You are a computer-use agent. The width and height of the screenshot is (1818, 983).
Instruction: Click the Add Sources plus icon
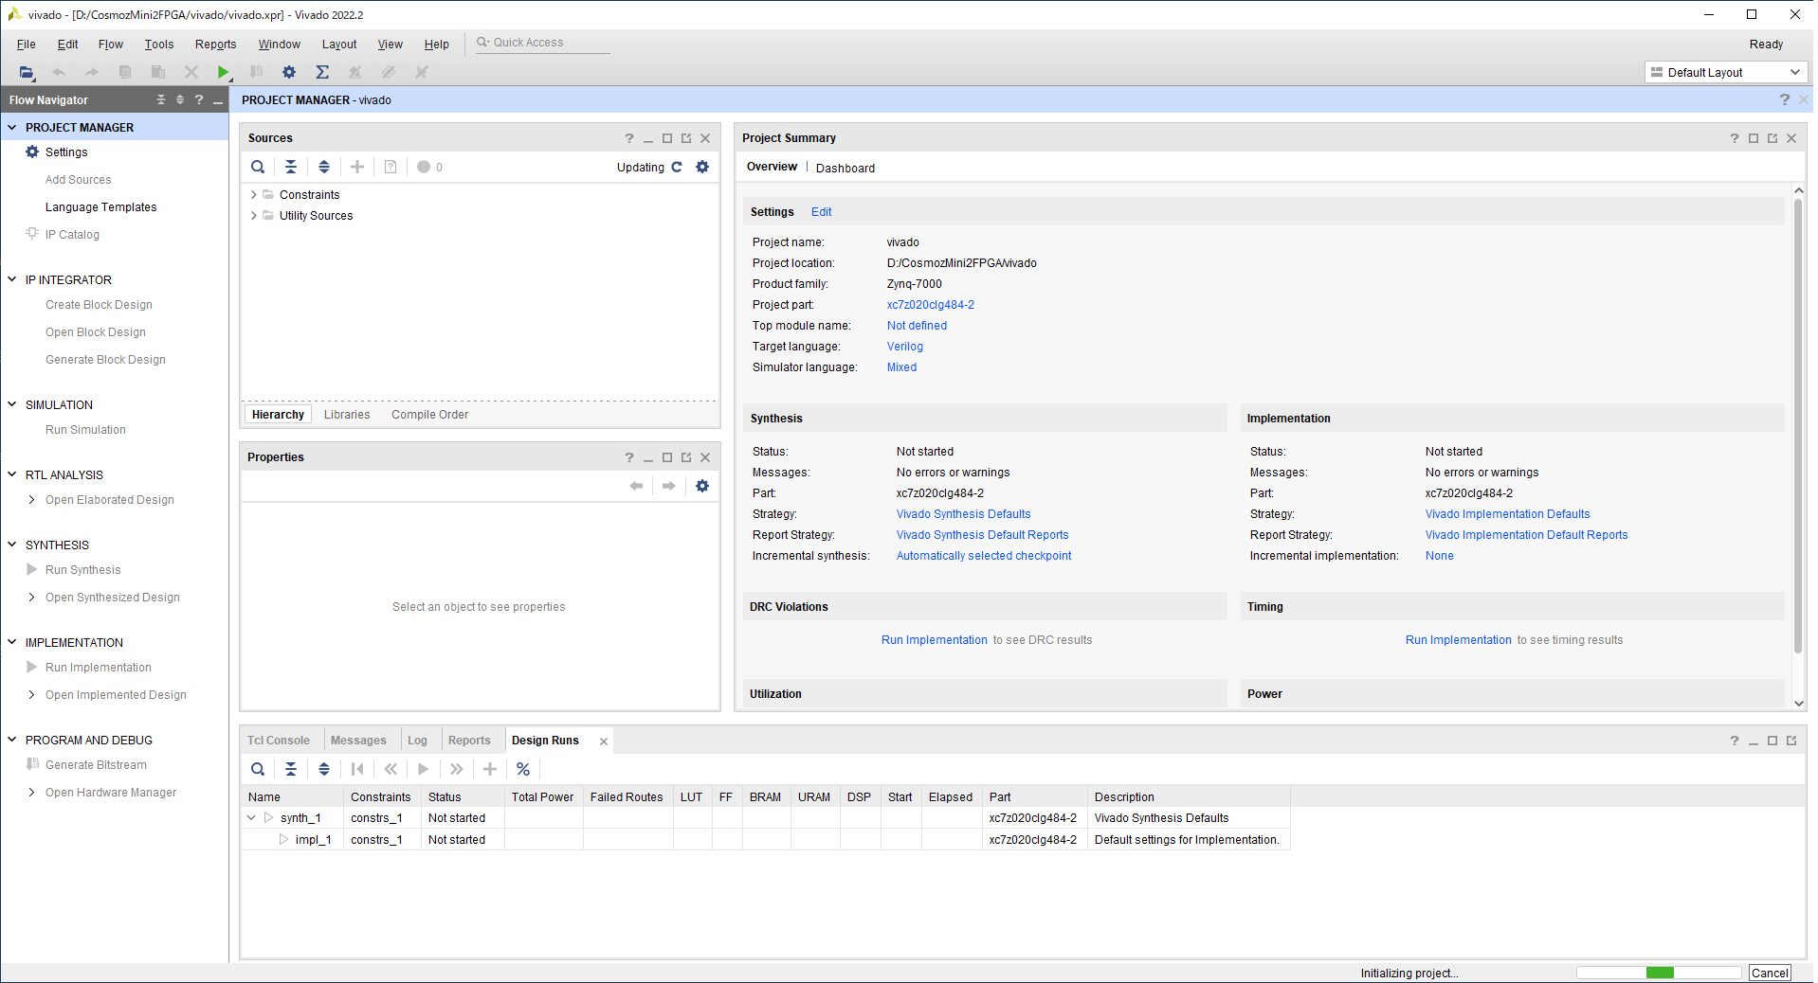click(x=357, y=167)
